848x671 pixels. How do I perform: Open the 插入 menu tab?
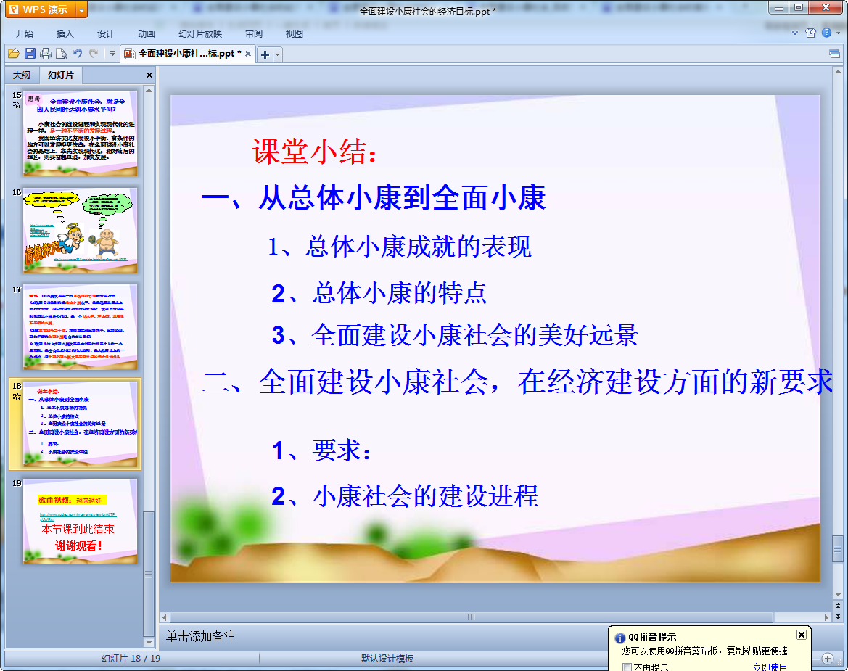click(65, 33)
